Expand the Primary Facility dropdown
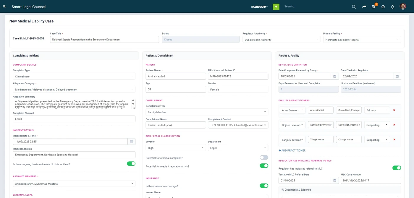 (x=362, y=40)
